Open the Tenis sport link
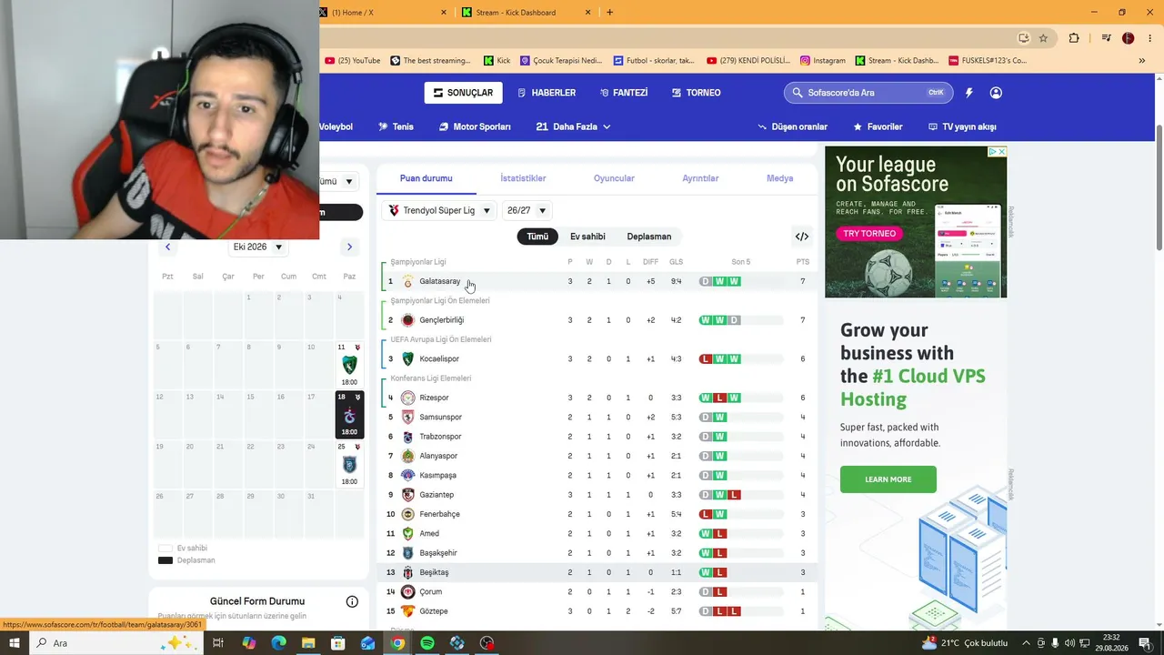This screenshot has width=1164, height=655. pos(396,126)
